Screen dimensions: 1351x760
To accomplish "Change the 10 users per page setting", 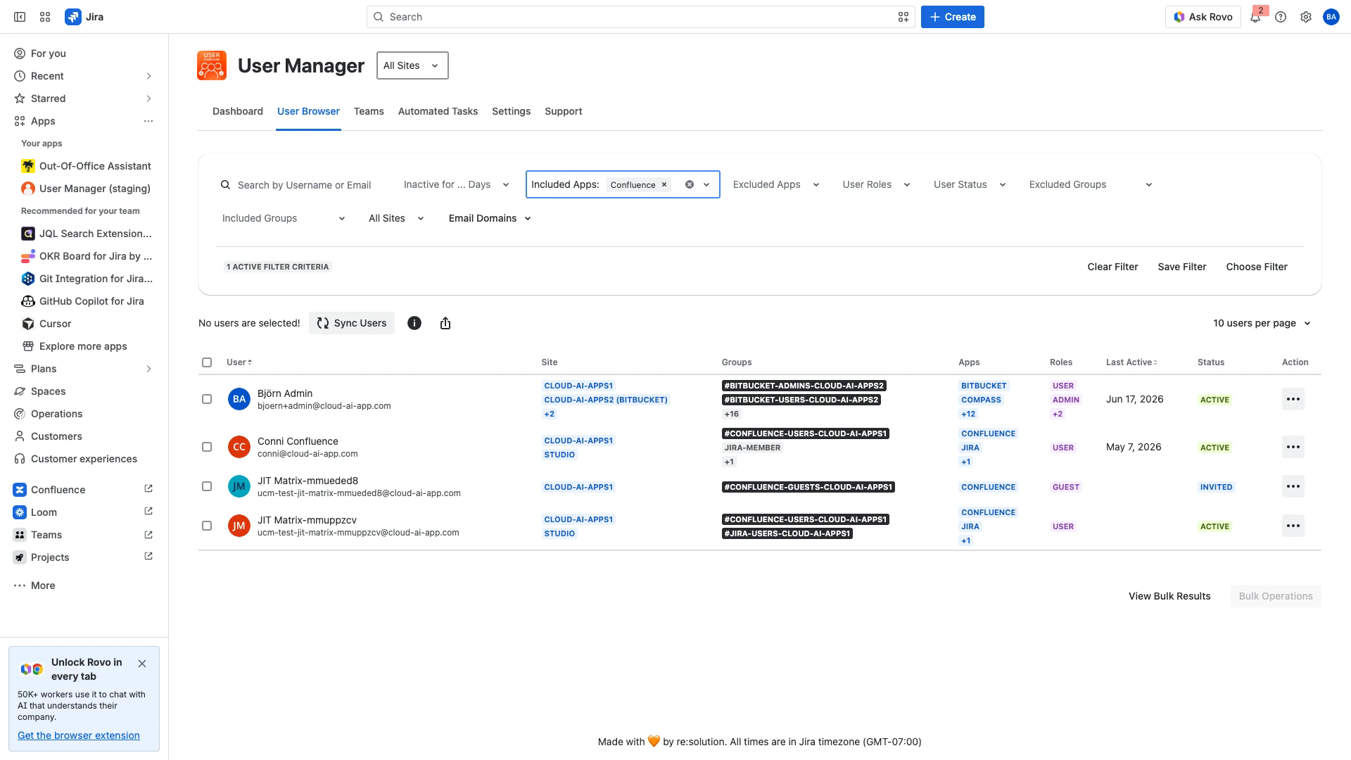I will point(1262,323).
